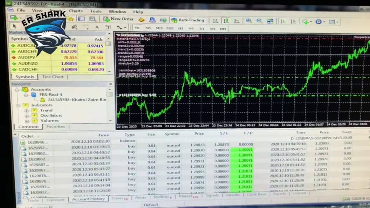This screenshot has height=208, width=370.
Task: Toggle chart auto scroll
Action: [x=283, y=21]
